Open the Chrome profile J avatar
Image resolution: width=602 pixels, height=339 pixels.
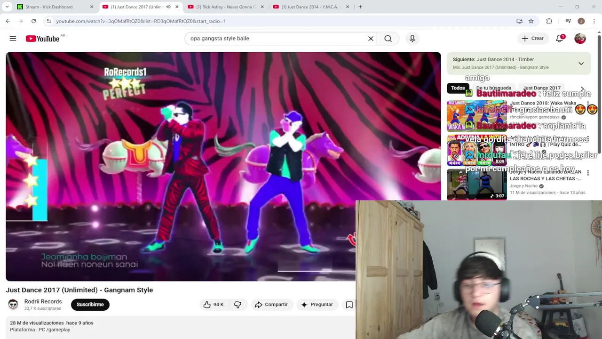[581, 21]
